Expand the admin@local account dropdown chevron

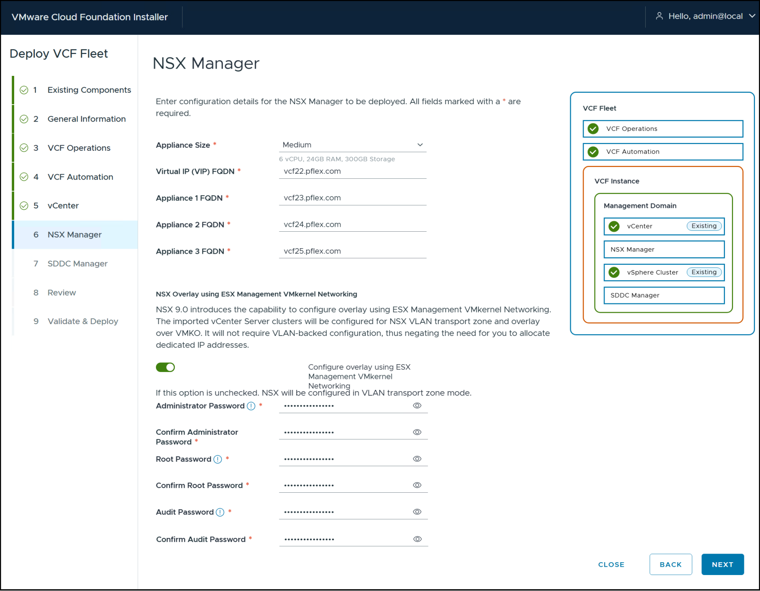752,16
